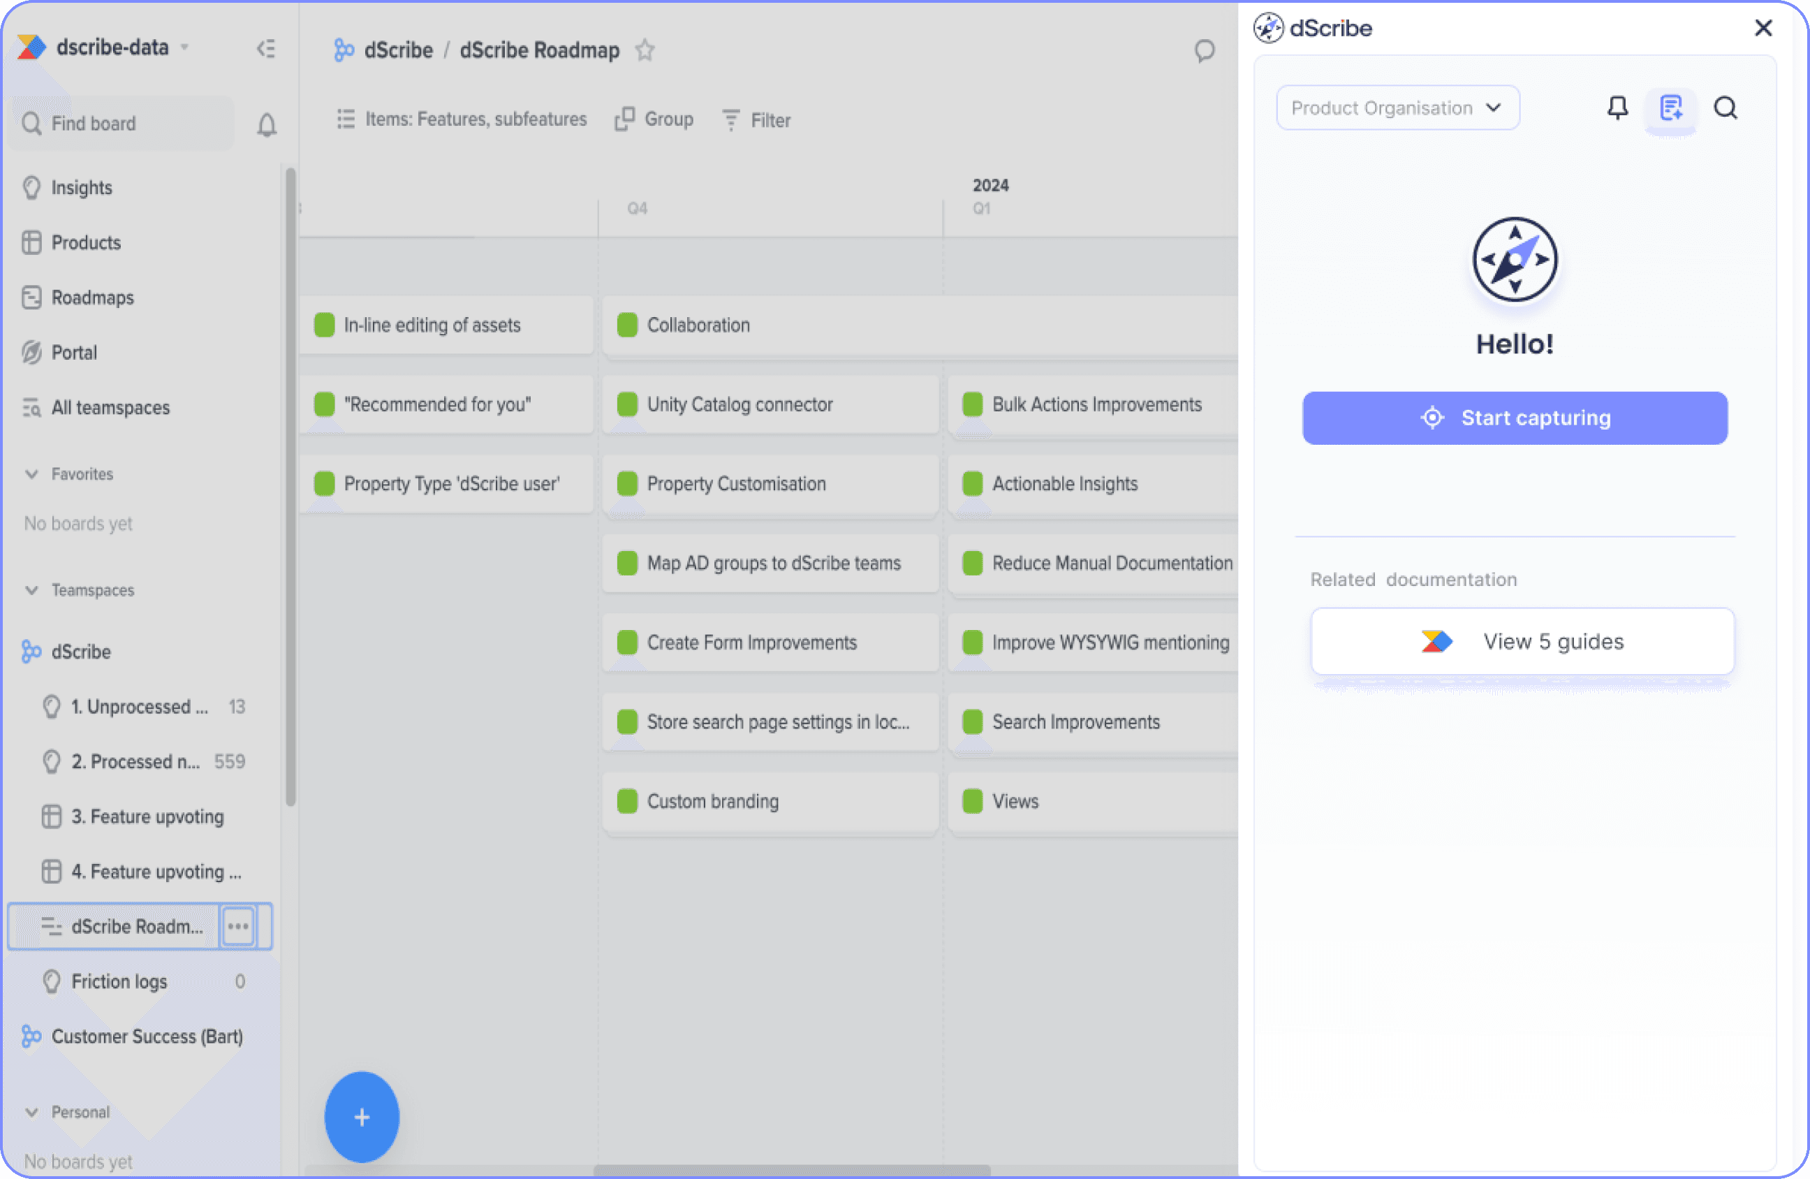Go to Insights in the sidebar
The height and width of the screenshot is (1179, 1810).
click(82, 187)
